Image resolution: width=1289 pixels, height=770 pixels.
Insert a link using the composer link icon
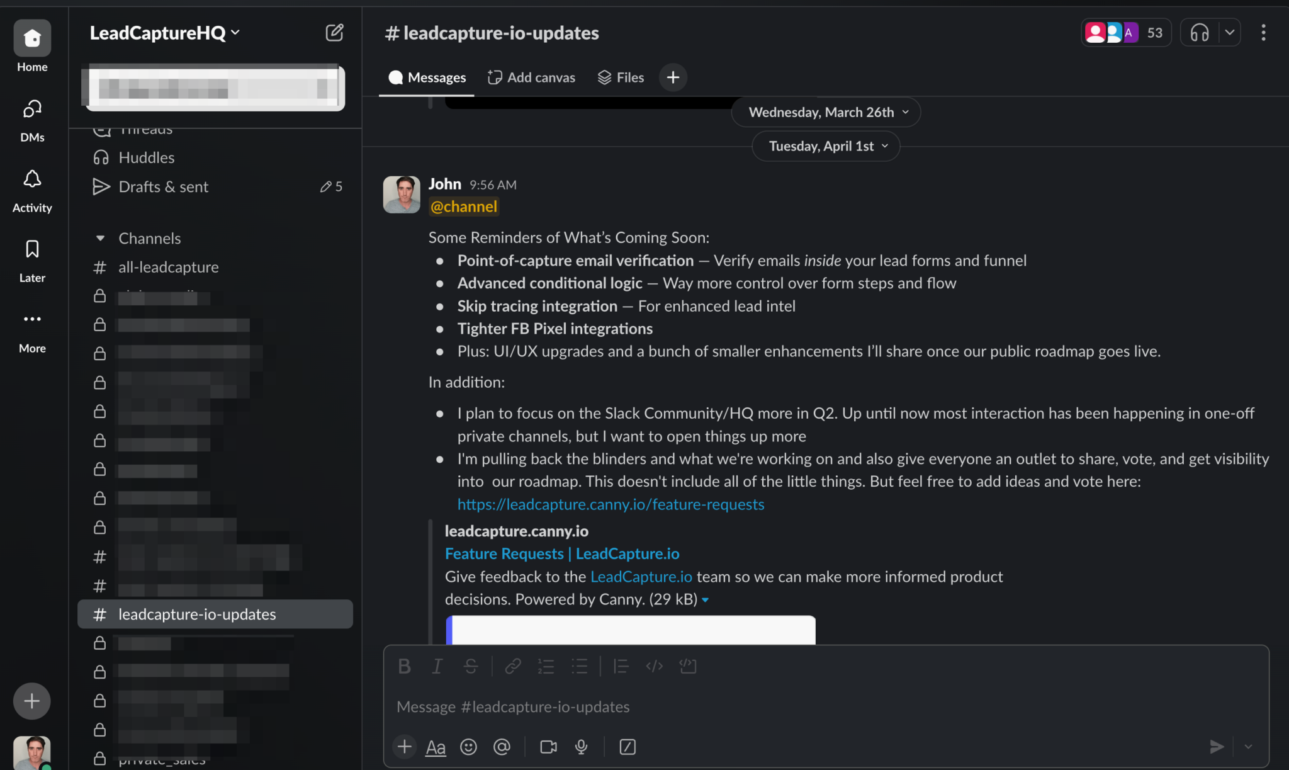[x=512, y=665]
